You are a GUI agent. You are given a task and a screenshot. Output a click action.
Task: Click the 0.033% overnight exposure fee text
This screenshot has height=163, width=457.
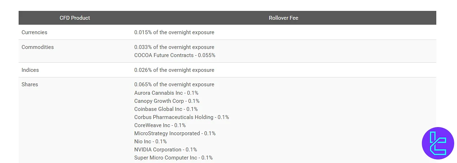click(x=174, y=47)
